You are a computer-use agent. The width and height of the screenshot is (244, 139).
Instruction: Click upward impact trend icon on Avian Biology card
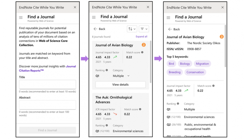pyautogui.click(x=115, y=57)
